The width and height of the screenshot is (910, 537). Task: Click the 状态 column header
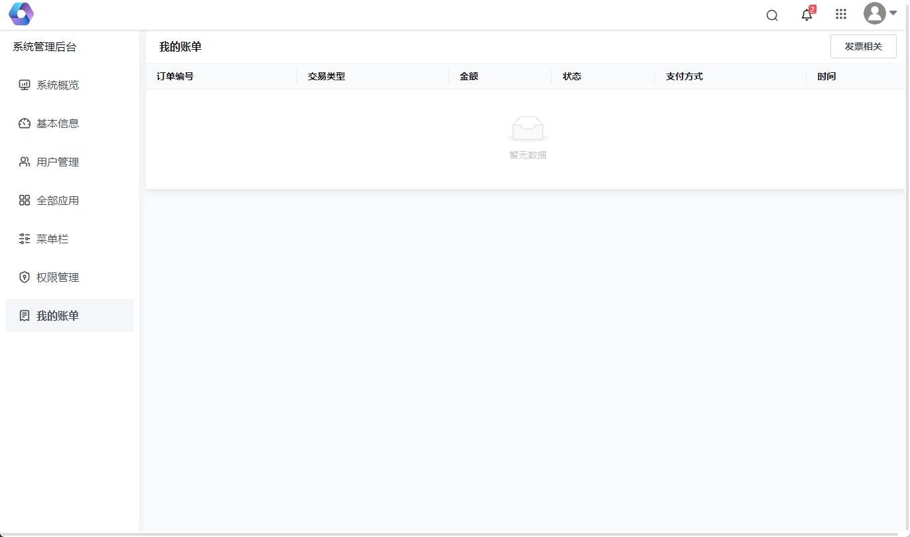tap(572, 76)
